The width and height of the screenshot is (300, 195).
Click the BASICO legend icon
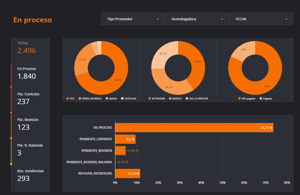click(x=170, y=98)
